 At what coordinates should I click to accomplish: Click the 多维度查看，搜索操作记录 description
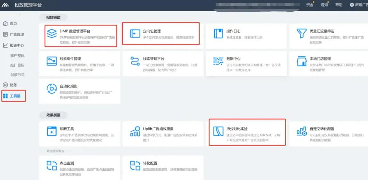pyautogui.click(x=244, y=37)
